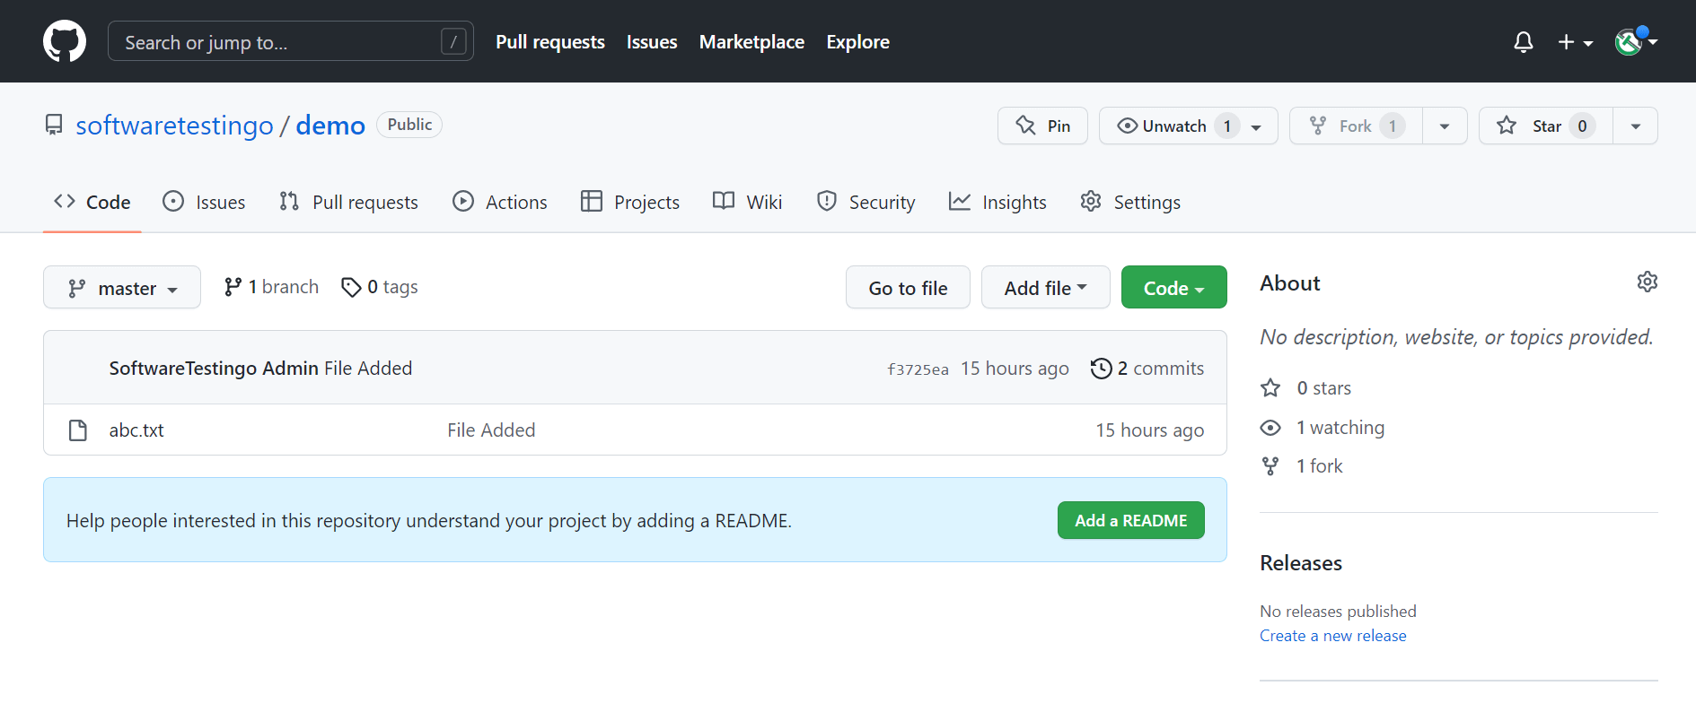
Task: Click fork count badge 1
Action: click(x=1392, y=126)
